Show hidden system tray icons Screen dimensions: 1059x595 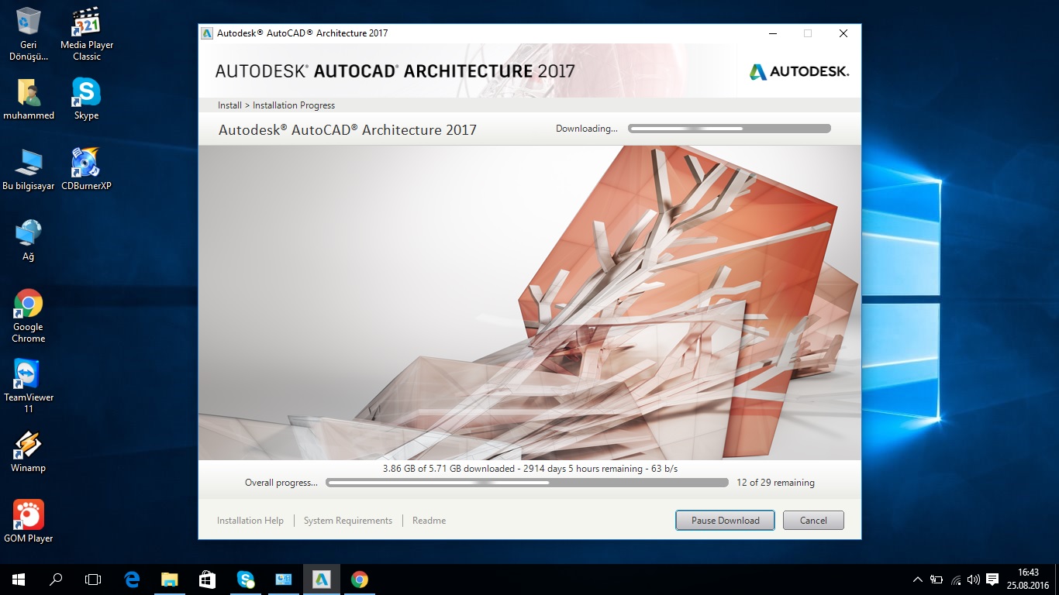(918, 580)
